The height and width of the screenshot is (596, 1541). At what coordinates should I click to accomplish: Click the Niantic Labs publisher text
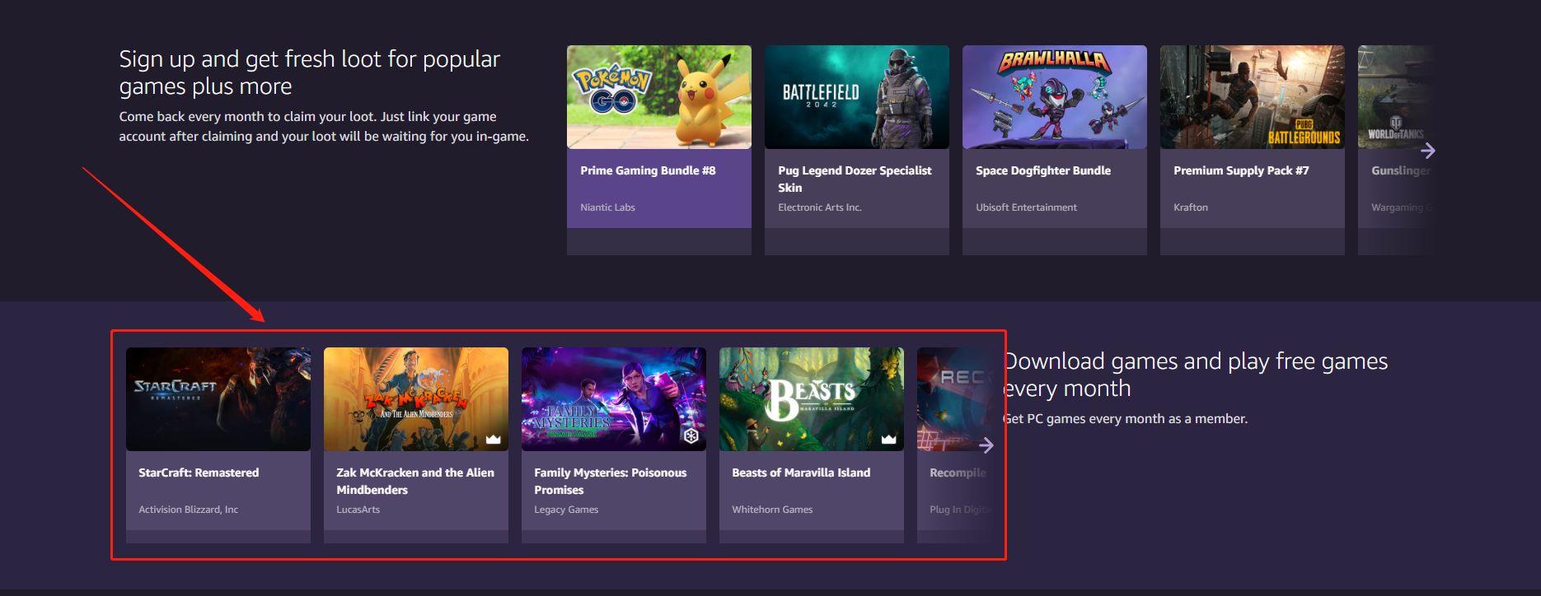607,207
